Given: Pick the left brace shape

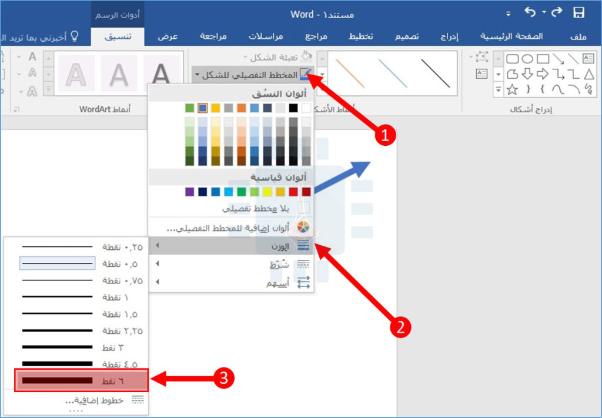Looking at the screenshot, I should point(543,89).
